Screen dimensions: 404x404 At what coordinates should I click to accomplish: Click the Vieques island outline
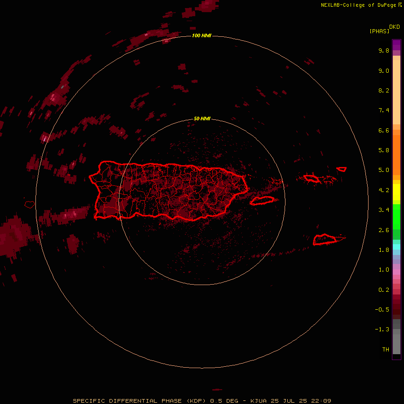(x=262, y=201)
